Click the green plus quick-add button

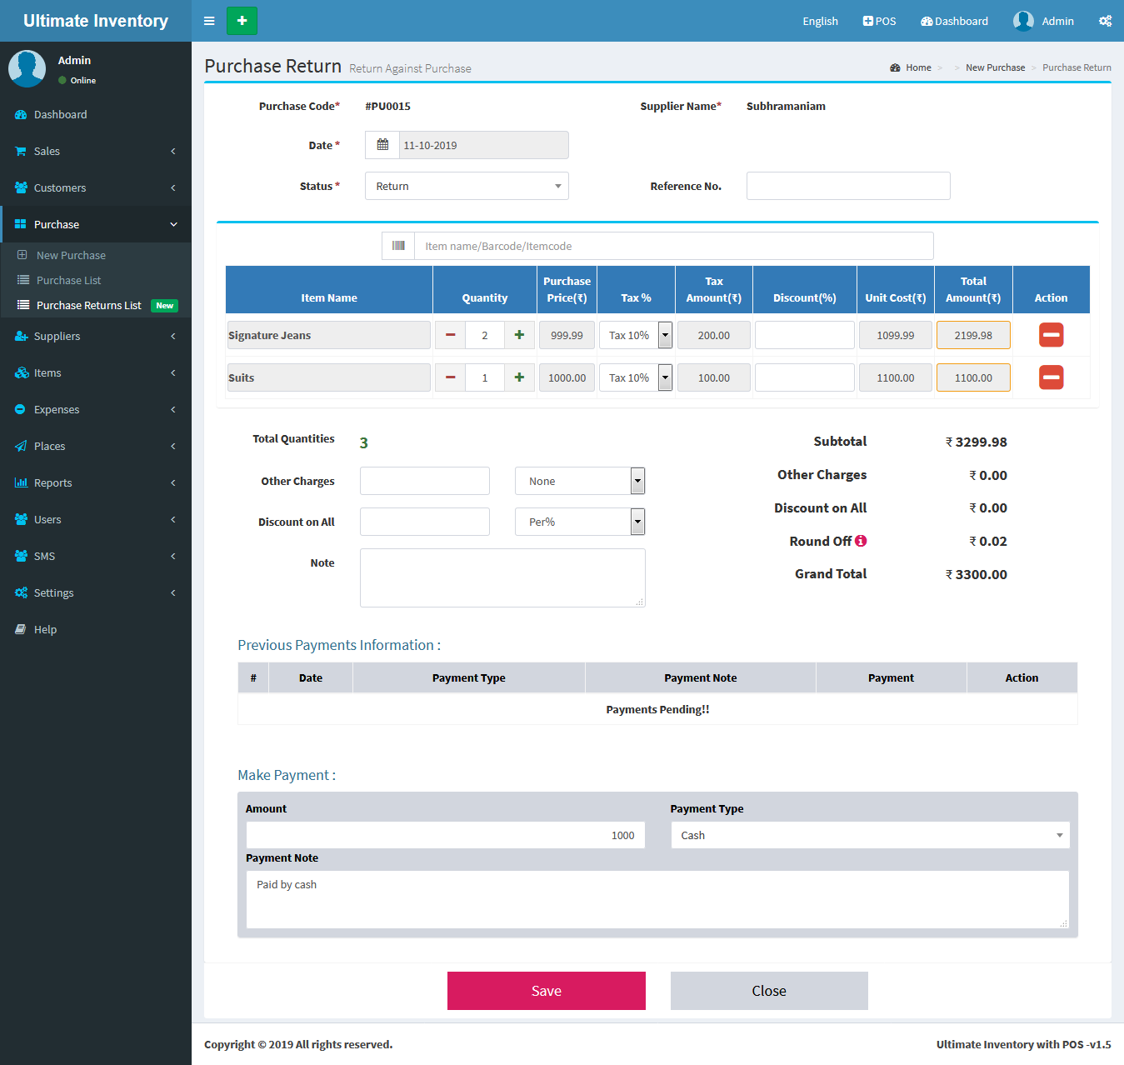point(242,21)
